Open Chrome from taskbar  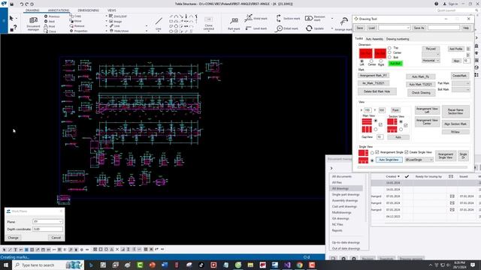299,265
